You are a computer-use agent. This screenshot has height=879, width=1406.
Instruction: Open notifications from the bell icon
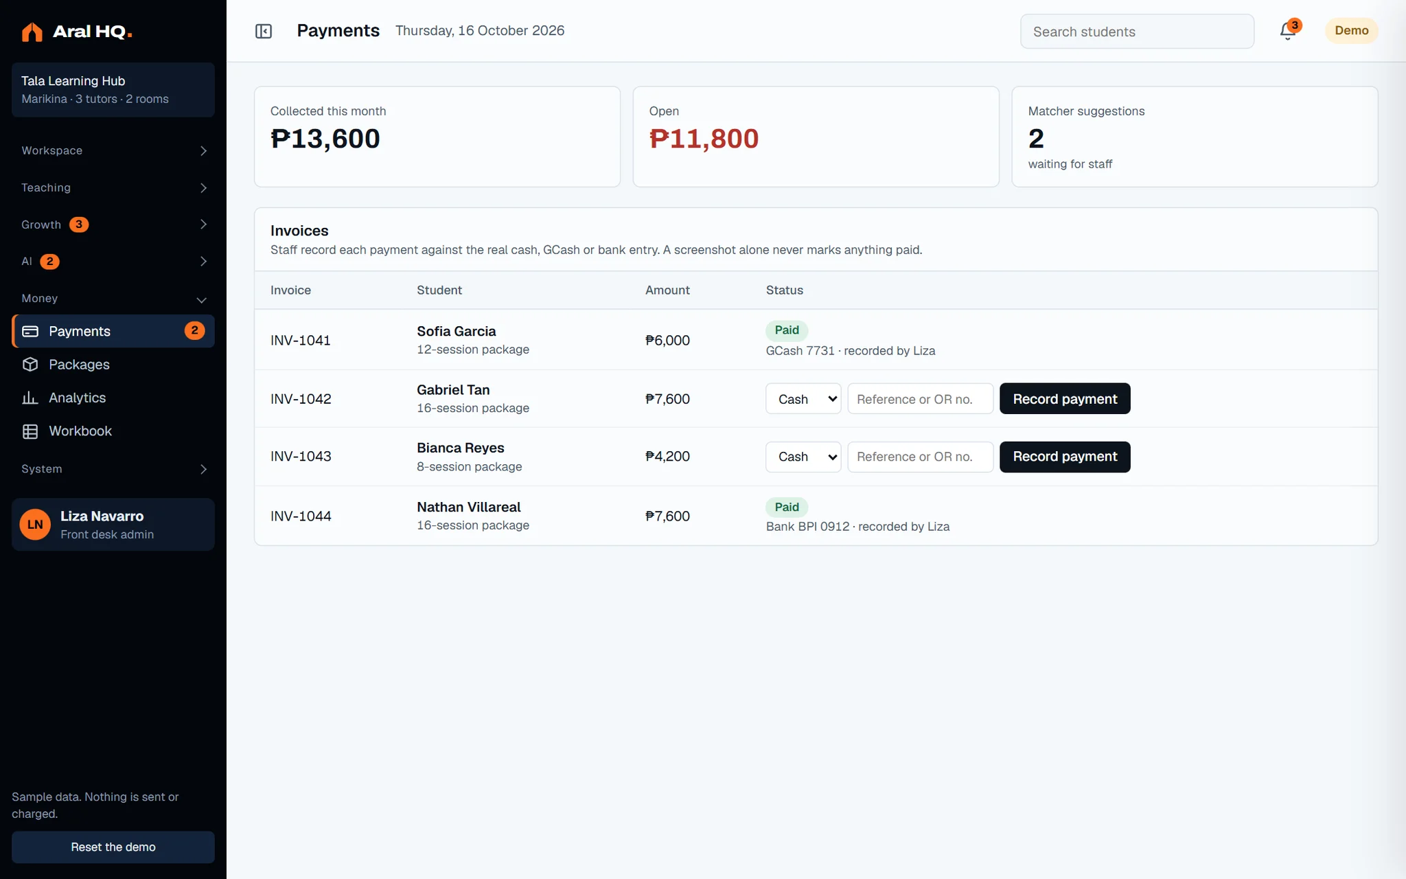[1288, 31]
